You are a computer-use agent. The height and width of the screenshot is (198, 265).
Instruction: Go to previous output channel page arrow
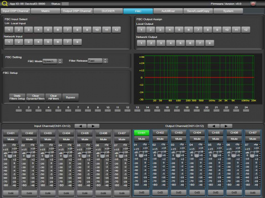pos(214,126)
